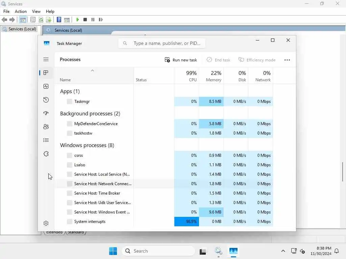This screenshot has height=259, width=346.
Task: Sort by Memory column header
Action: click(211, 76)
